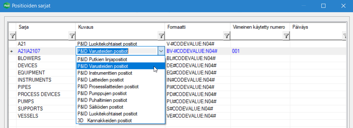Click the S#CODEVALUE:N04# format cell
Screen dimensions: 353x128
point(198,108)
